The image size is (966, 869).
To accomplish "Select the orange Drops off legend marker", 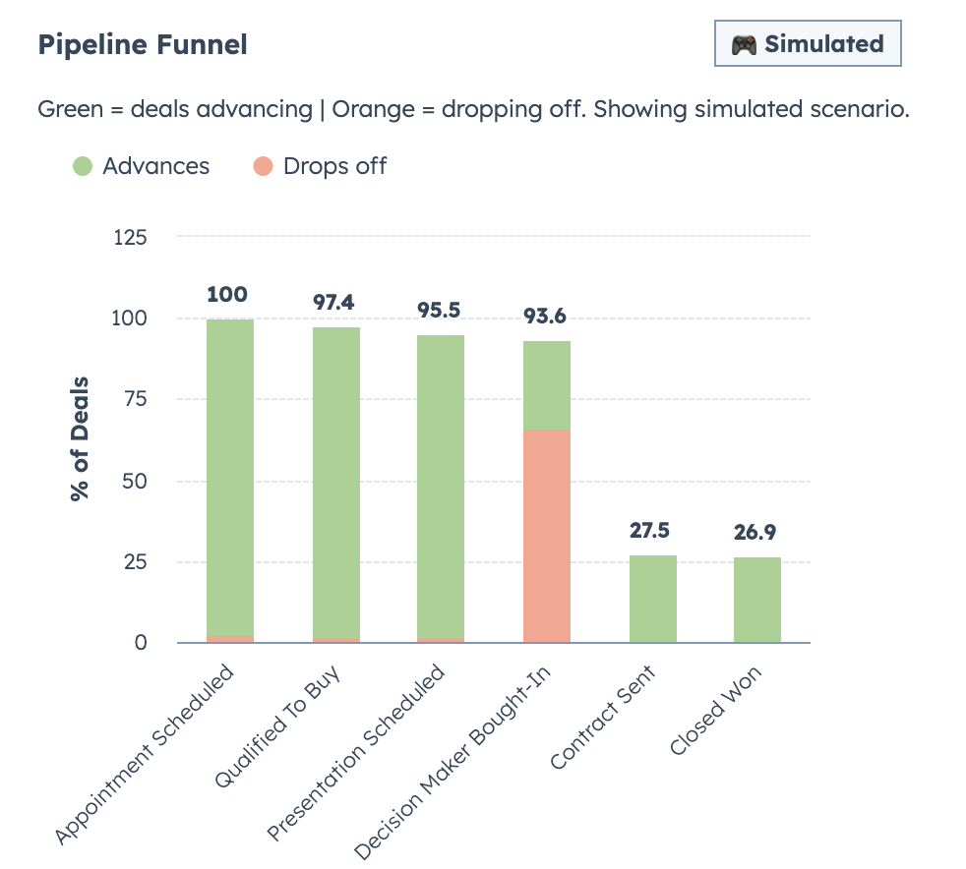I will (261, 166).
